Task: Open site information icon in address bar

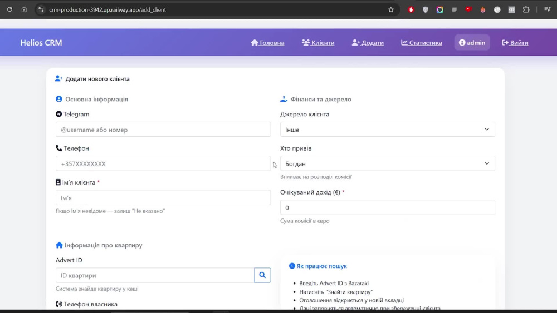Action: pyautogui.click(x=41, y=9)
